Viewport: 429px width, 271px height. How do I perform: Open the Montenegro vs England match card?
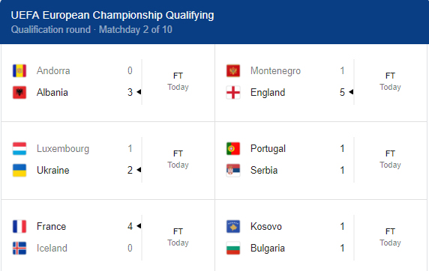(x=321, y=83)
